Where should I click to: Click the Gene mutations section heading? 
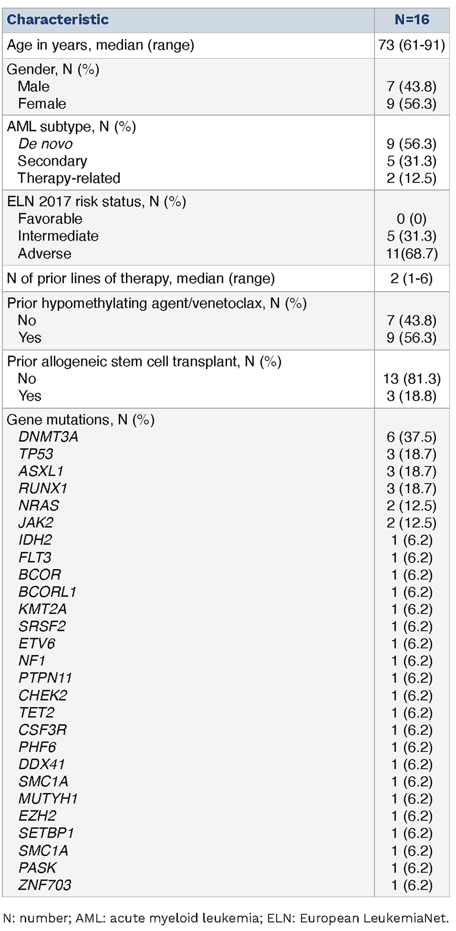[80, 420]
